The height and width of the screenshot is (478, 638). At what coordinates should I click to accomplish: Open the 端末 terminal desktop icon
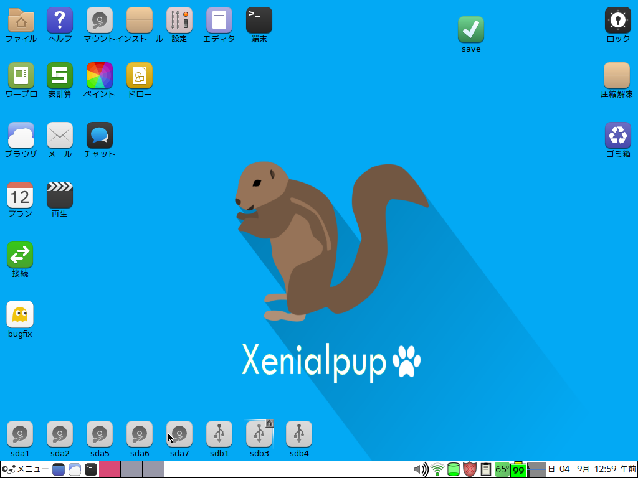tap(259, 21)
